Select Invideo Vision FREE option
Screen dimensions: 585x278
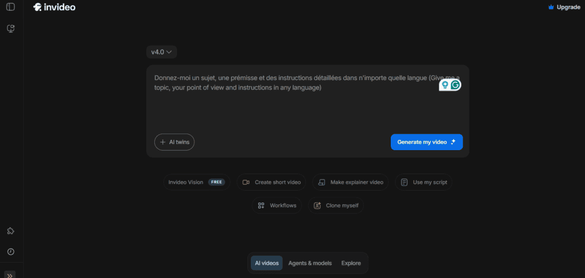(x=197, y=182)
